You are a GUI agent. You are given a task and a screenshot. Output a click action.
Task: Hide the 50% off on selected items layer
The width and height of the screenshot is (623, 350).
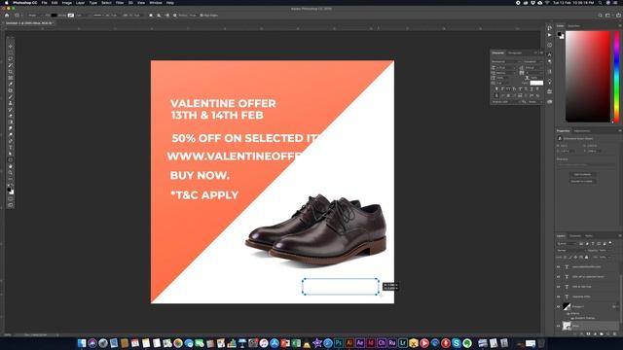pos(558,276)
